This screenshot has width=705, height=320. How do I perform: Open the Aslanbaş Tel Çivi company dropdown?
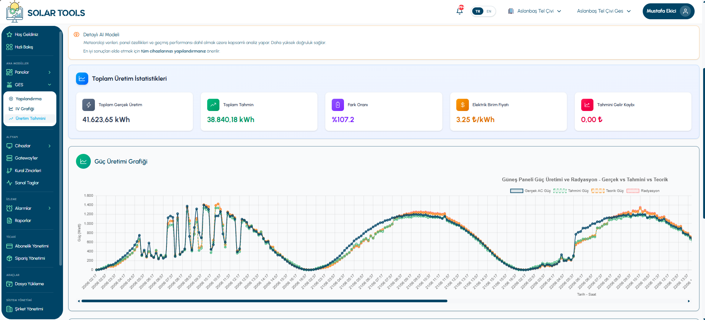534,11
